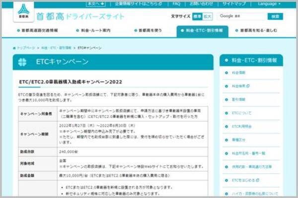Click bullet icon beside ETC利用照会
Image resolution: width=298 pixels, height=198 pixels.
pos(226,127)
